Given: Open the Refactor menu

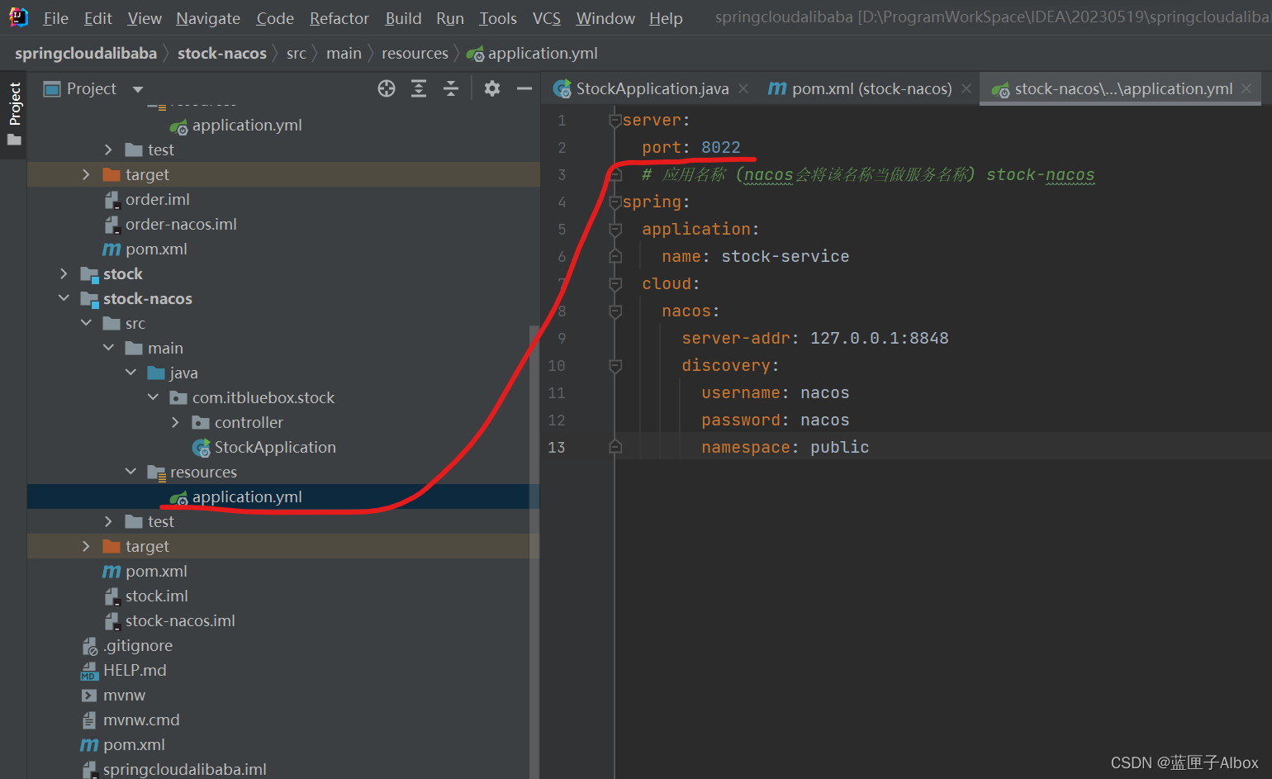Looking at the screenshot, I should (x=339, y=18).
